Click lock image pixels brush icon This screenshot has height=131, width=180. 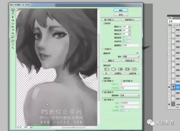pyautogui.click(x=177, y=25)
